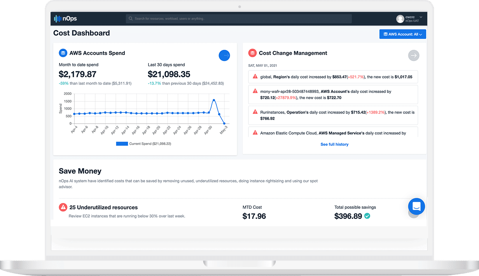Open the global Region cost increase alert
The height and width of the screenshot is (276, 479).
tap(333, 77)
